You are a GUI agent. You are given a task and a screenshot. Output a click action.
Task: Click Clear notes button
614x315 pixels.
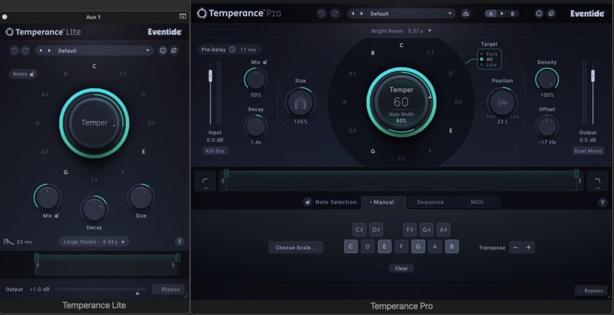click(x=401, y=268)
